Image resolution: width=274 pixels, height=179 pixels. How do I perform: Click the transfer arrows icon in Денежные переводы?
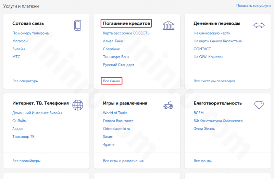tap(259, 25)
